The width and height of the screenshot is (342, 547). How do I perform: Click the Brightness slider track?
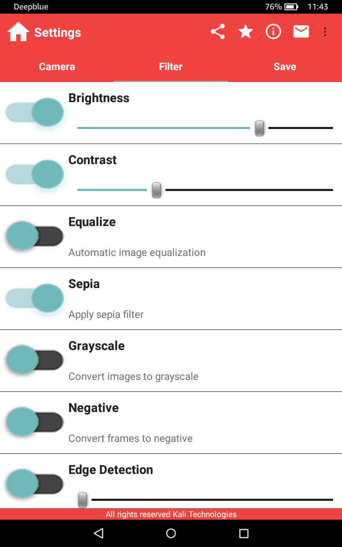pyautogui.click(x=205, y=128)
